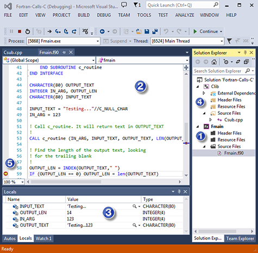This screenshot has height=253, width=258.
Task: Expand the Csub.cpp node
Action: point(210,120)
